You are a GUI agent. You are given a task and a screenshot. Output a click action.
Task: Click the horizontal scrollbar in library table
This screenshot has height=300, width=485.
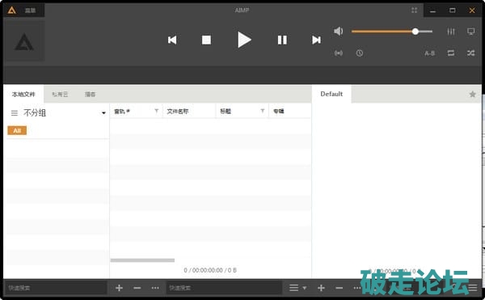tap(142, 260)
